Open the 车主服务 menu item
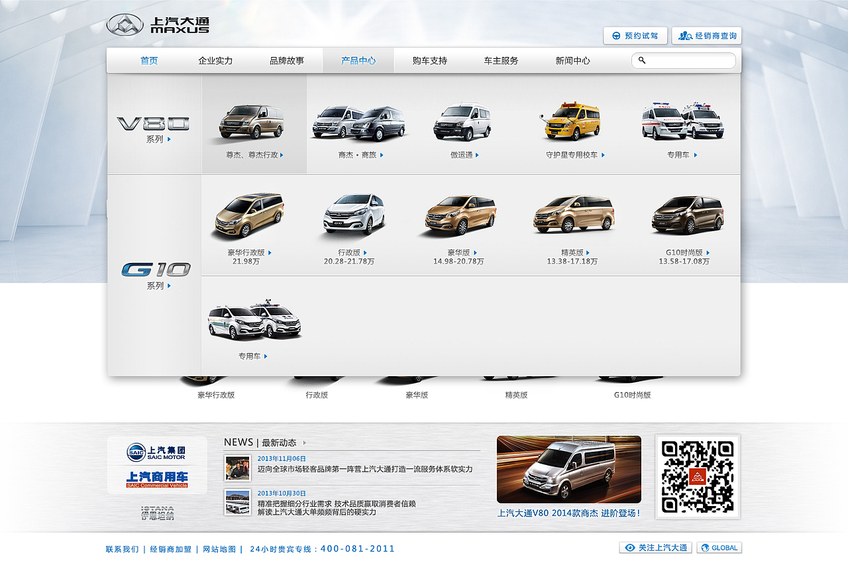The height and width of the screenshot is (565, 848). click(502, 60)
